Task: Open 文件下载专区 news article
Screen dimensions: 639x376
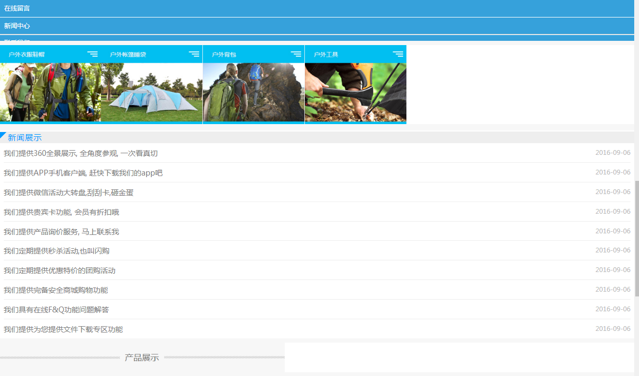Action: [x=63, y=329]
